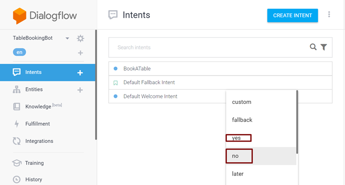Add a language with the plus icon

pyautogui.click(x=80, y=53)
